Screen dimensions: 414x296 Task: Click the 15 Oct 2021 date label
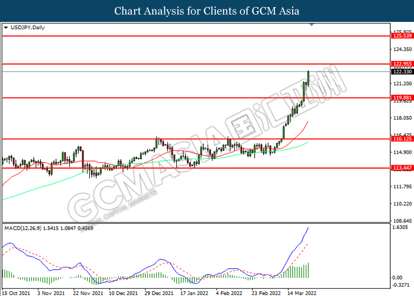pyautogui.click(x=16, y=293)
